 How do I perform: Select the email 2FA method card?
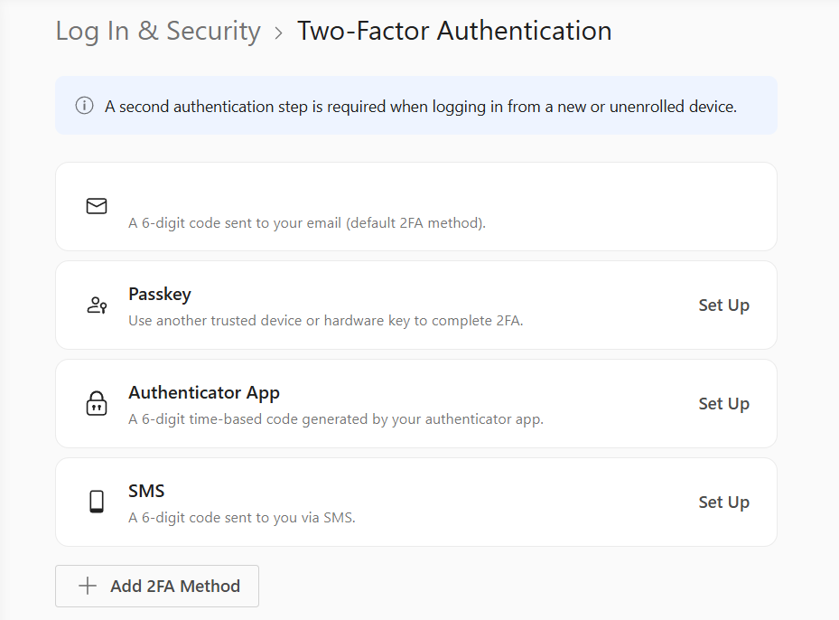[x=416, y=206]
